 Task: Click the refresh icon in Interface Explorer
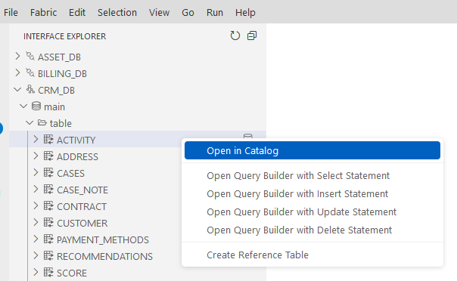pos(235,36)
